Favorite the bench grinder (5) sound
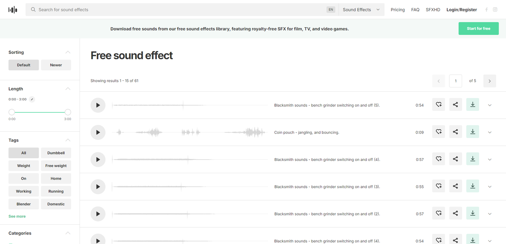 coord(438,105)
